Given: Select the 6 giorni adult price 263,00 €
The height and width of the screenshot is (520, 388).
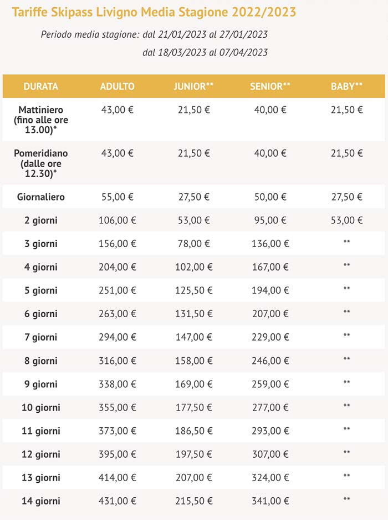Looking at the screenshot, I should point(117,314).
